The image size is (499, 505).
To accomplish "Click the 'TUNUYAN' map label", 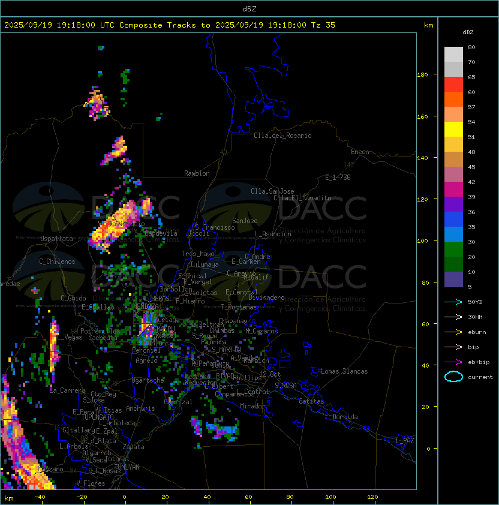I will [127, 467].
